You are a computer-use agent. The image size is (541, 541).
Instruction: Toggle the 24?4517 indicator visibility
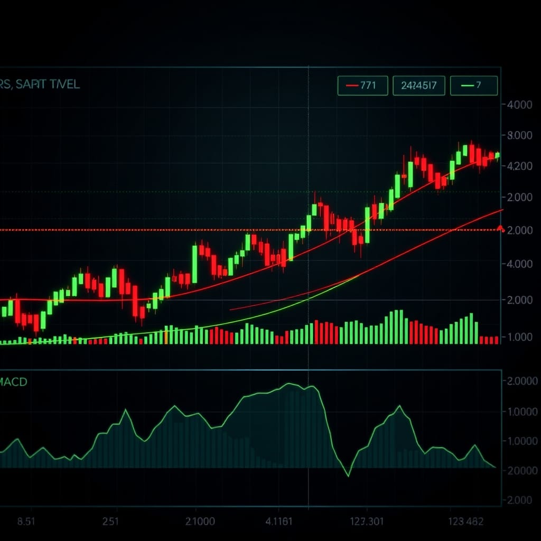(x=419, y=86)
